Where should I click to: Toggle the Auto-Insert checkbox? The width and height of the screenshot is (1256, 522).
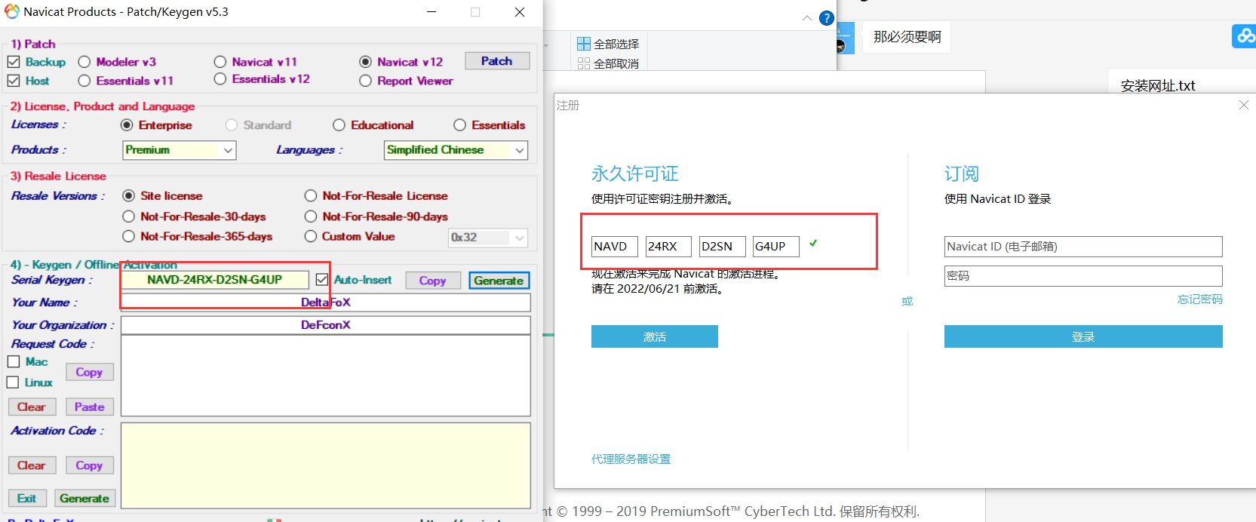point(322,280)
